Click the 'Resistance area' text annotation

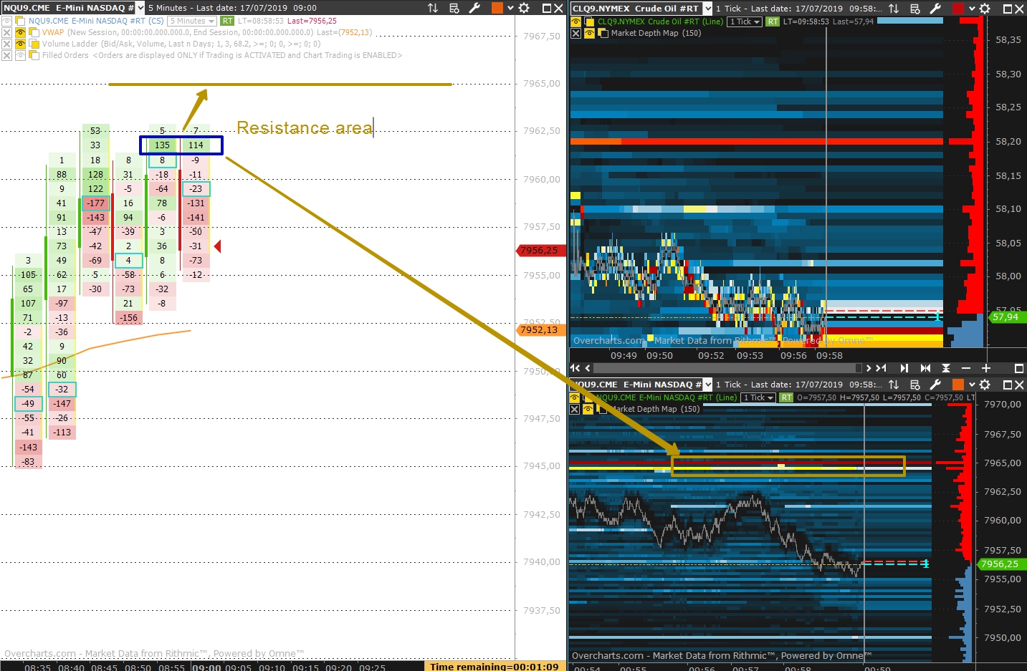(x=305, y=128)
